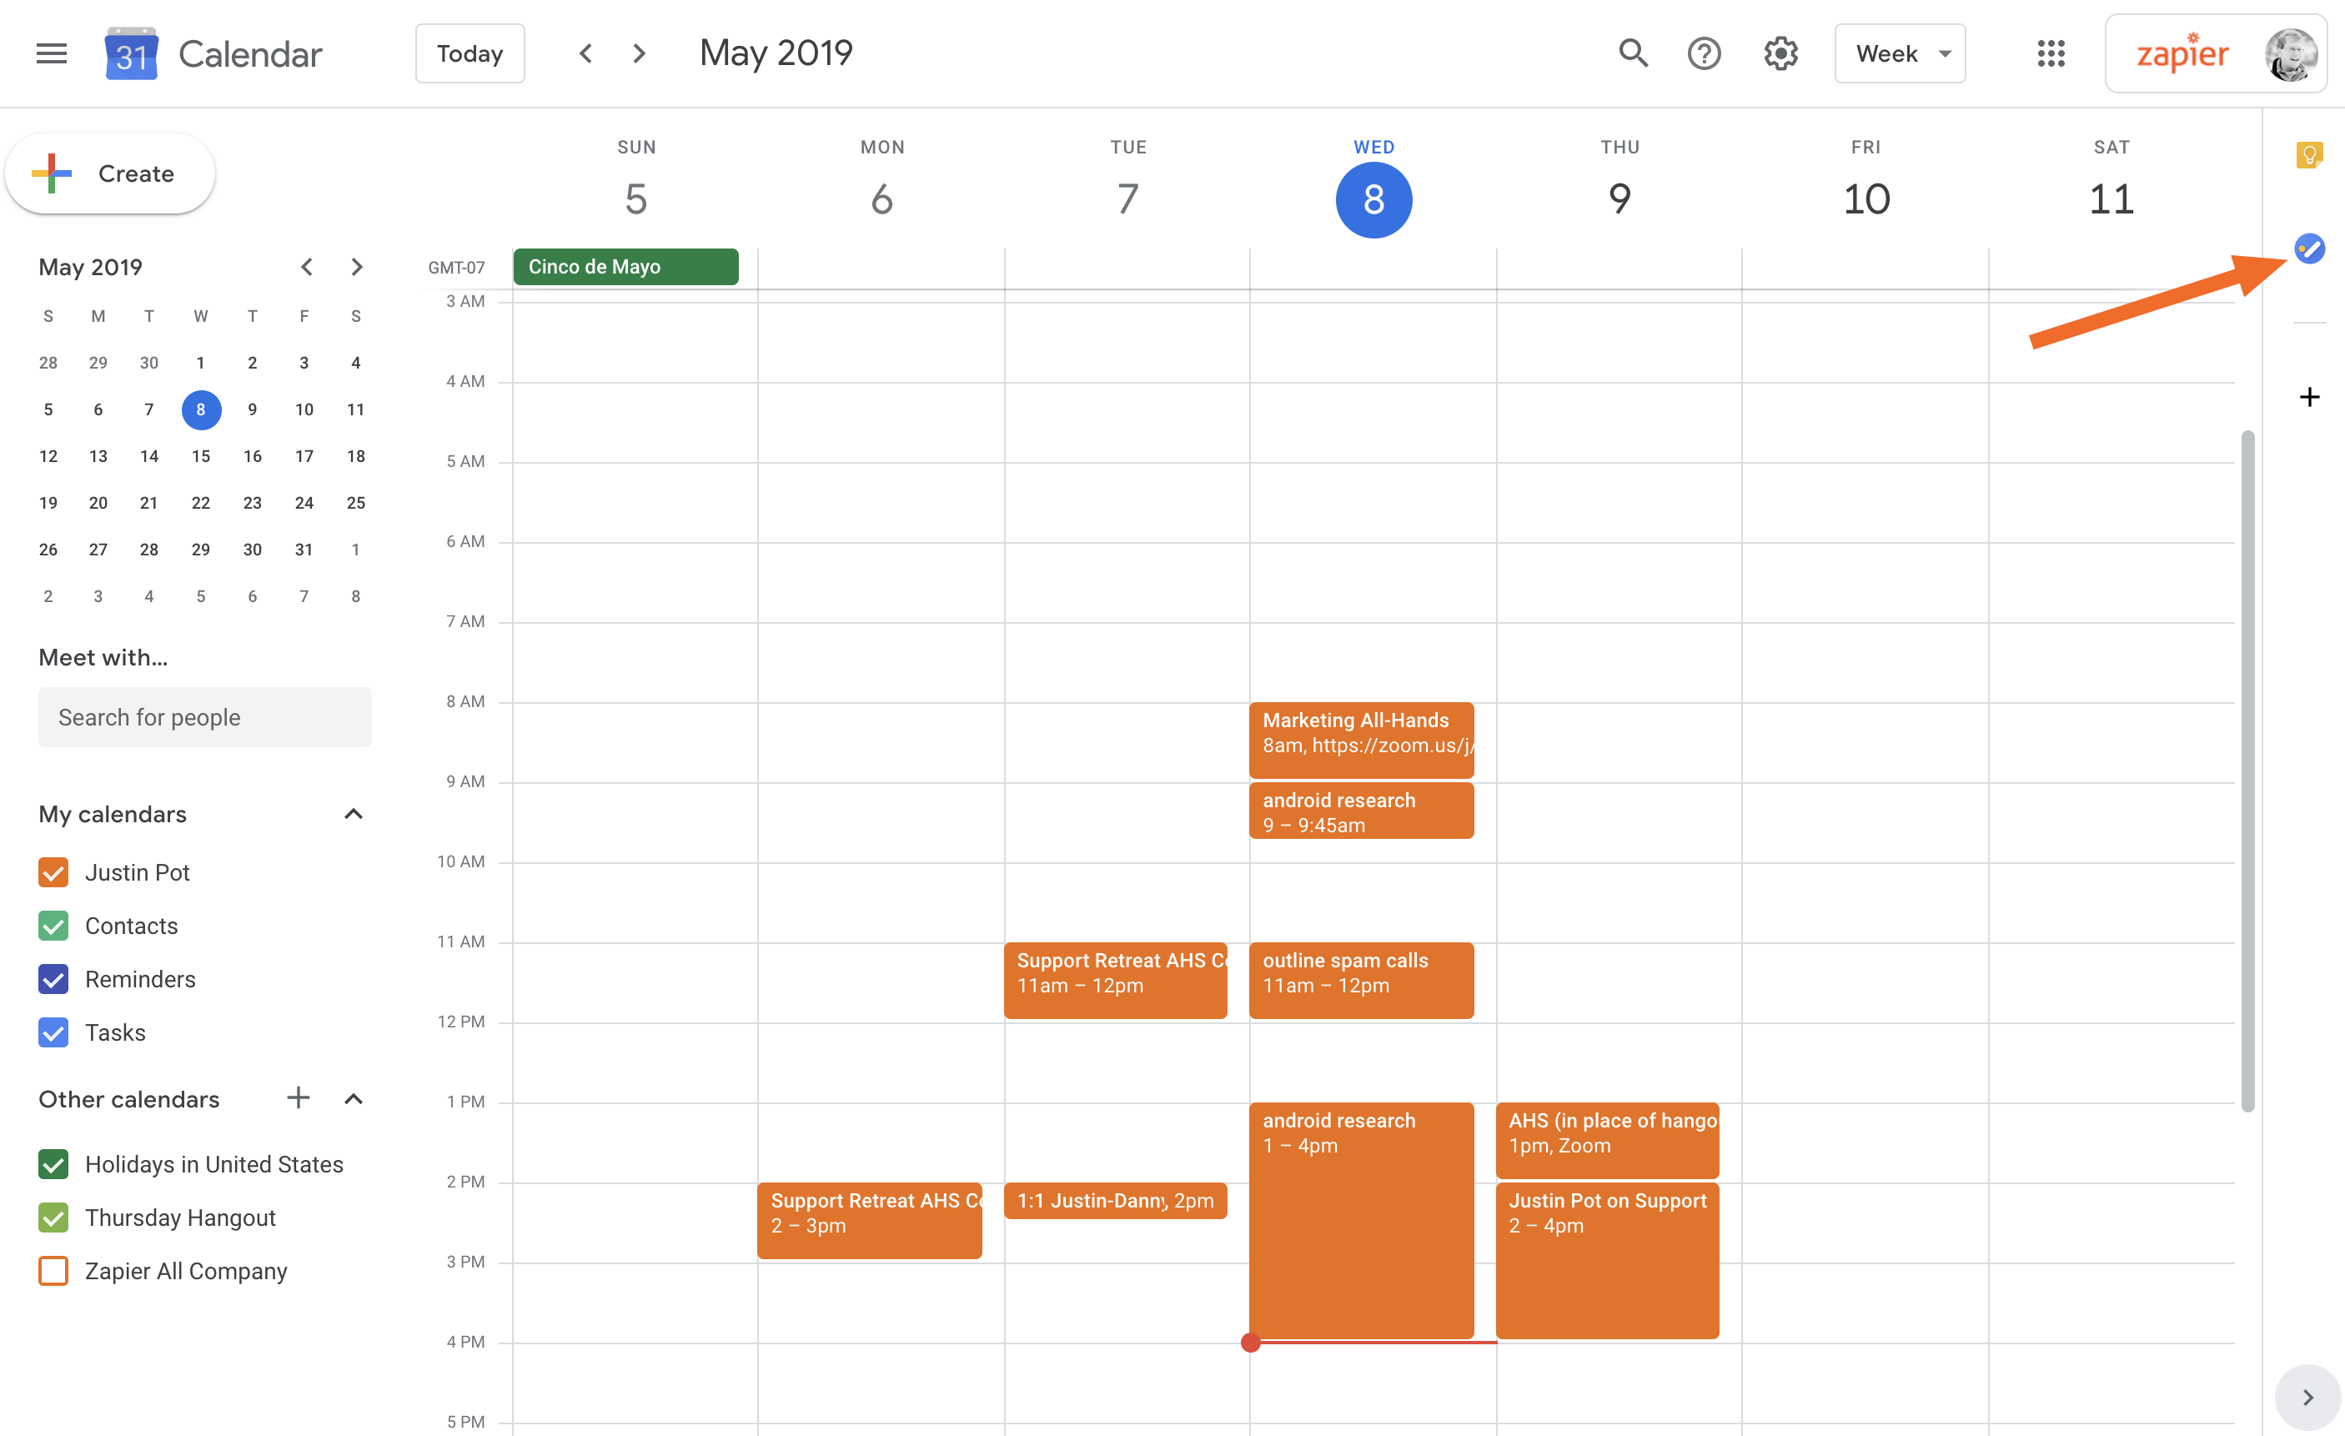
Task: Click Search for people input field
Action: [203, 717]
